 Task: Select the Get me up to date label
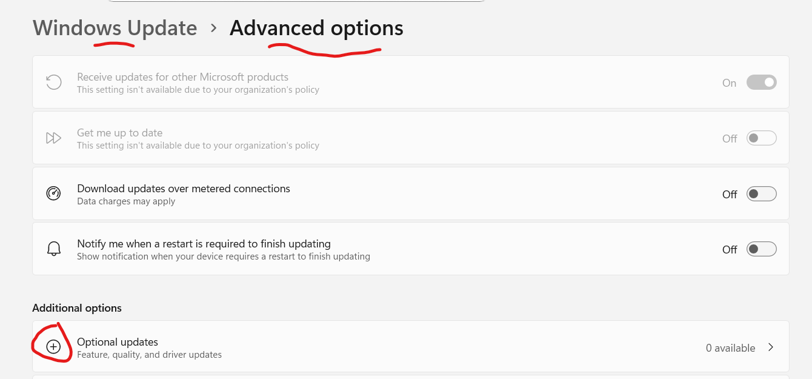120,133
